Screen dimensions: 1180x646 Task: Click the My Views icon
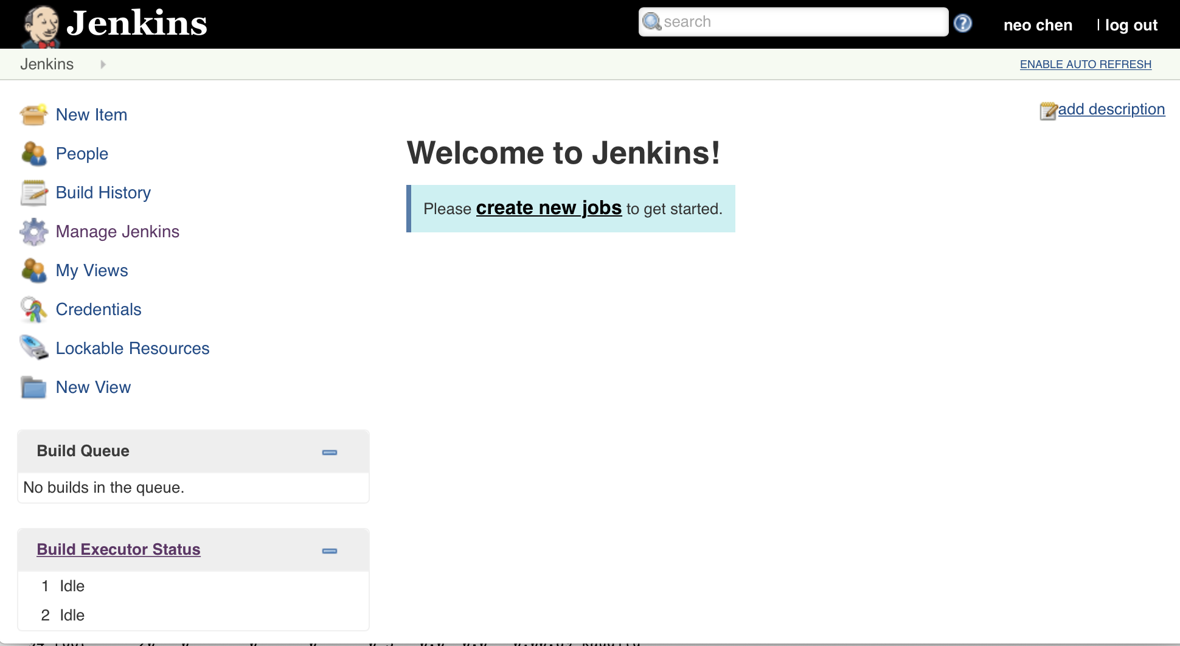pyautogui.click(x=33, y=270)
